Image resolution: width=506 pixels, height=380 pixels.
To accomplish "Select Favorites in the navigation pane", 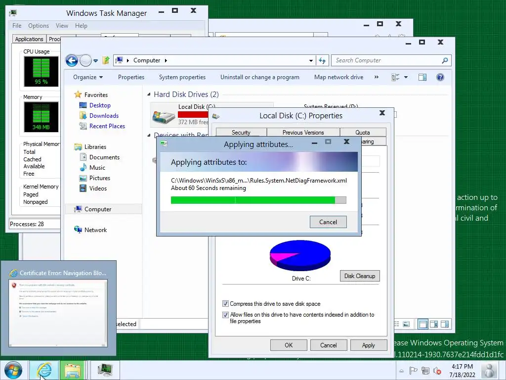I will pyautogui.click(x=96, y=95).
